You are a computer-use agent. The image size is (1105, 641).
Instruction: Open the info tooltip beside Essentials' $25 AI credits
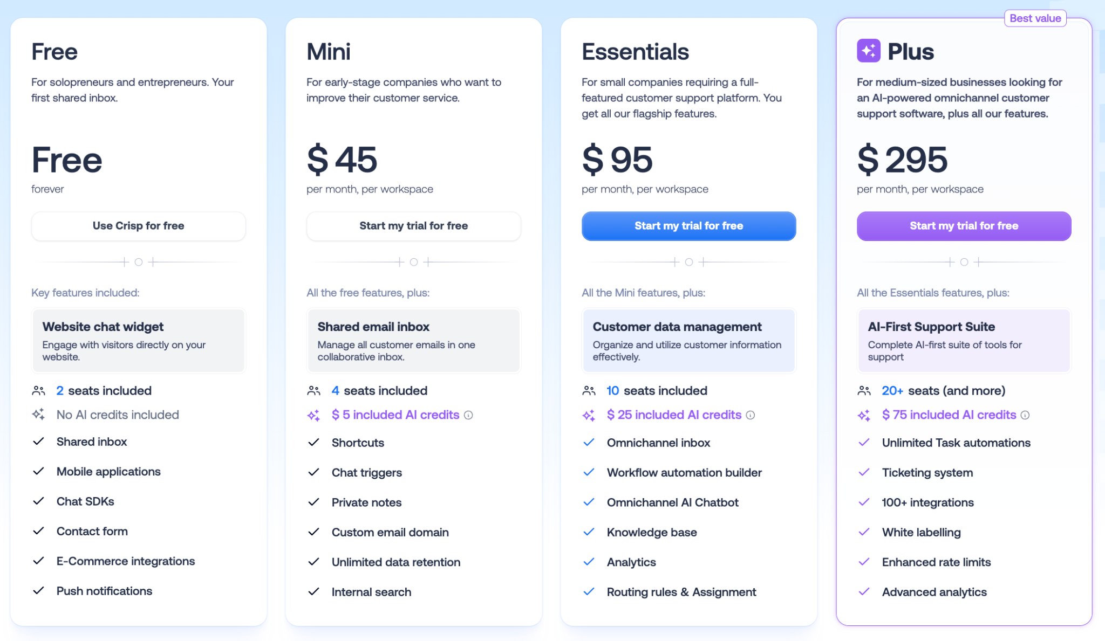pos(751,415)
